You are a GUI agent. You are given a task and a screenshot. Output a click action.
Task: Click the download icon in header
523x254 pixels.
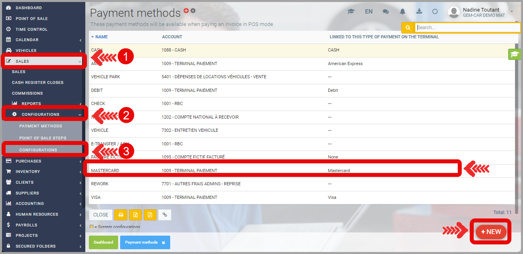(419, 12)
